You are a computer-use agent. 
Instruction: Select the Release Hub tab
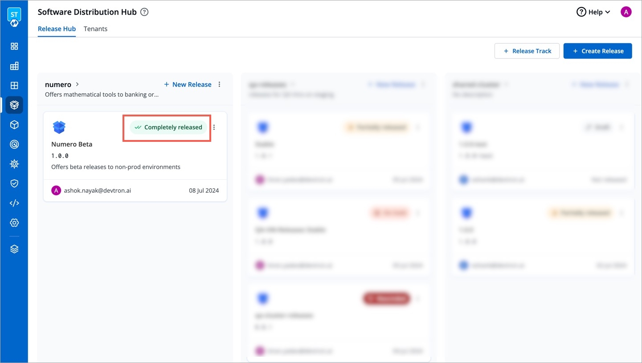[x=57, y=29]
